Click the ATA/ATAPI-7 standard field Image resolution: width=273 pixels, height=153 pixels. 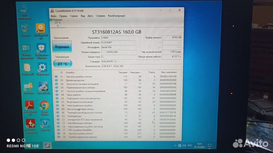pyautogui.click(x=141, y=62)
